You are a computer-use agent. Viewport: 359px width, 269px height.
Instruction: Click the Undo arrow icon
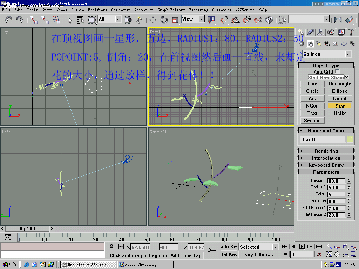[x=8, y=20]
